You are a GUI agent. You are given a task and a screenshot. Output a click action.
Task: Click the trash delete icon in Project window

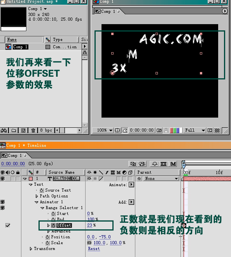click(x=33, y=130)
